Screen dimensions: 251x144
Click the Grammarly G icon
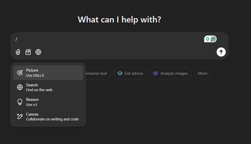[213, 39]
